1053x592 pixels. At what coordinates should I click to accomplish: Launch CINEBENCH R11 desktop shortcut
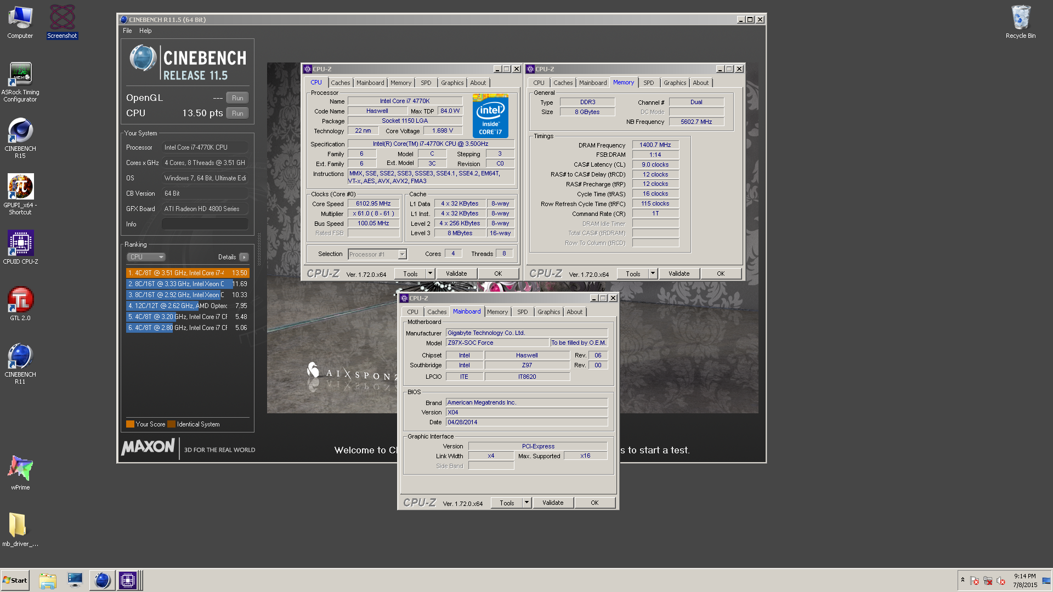[20, 364]
